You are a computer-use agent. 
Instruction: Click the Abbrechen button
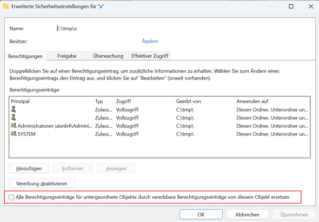(x=248, y=214)
